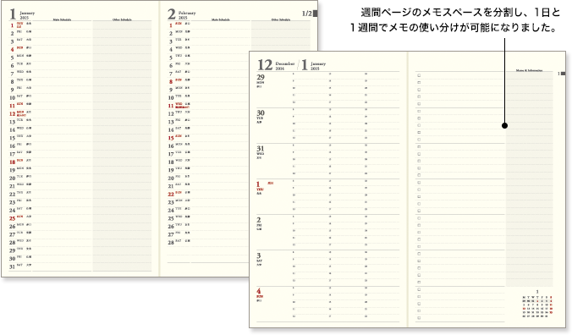The image size is (572, 335).
Task: Select day 2 FRI on weekly page
Action: coord(259,223)
